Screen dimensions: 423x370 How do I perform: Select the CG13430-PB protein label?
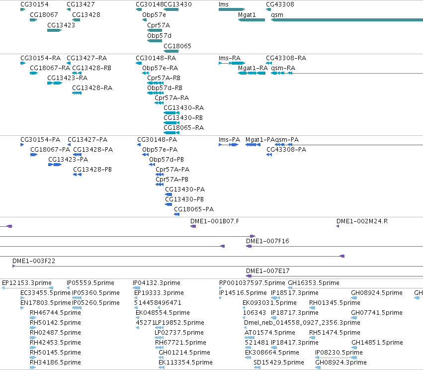(x=184, y=199)
